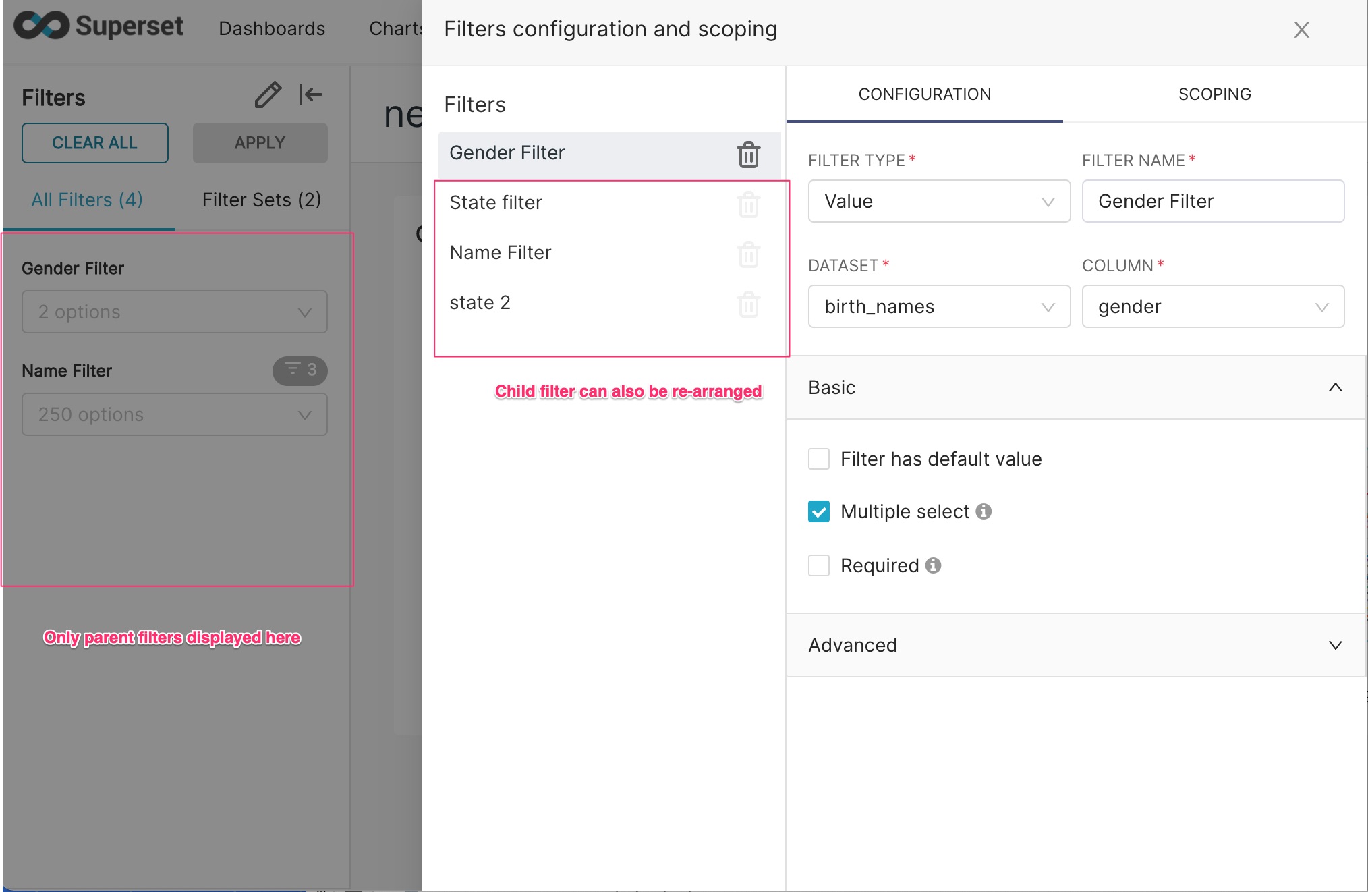Screen dimensions: 1368x892
Task: Open the Filter Sets (2) tab
Action: click(x=262, y=200)
